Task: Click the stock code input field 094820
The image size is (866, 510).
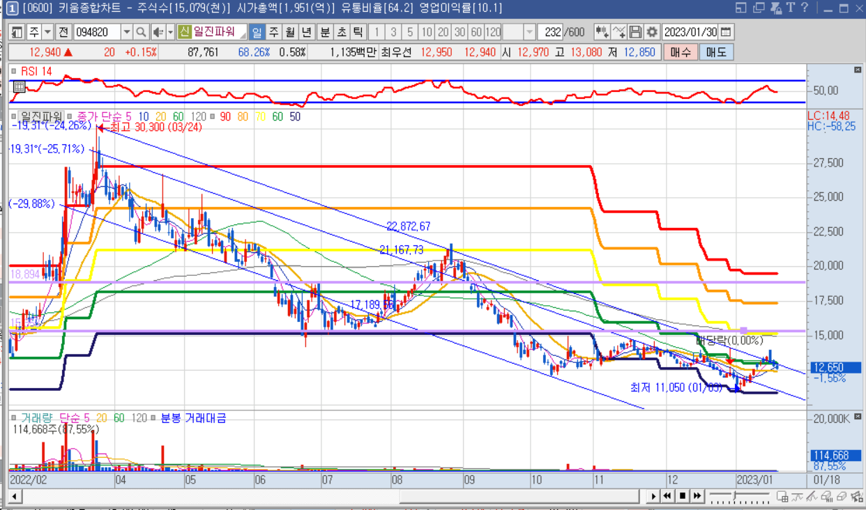Action: [x=97, y=32]
